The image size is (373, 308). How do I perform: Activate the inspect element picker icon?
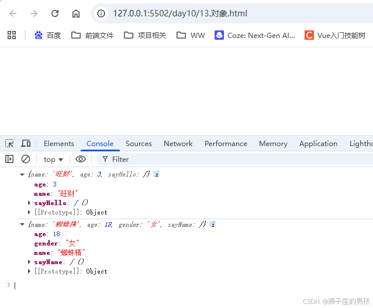pos(9,143)
